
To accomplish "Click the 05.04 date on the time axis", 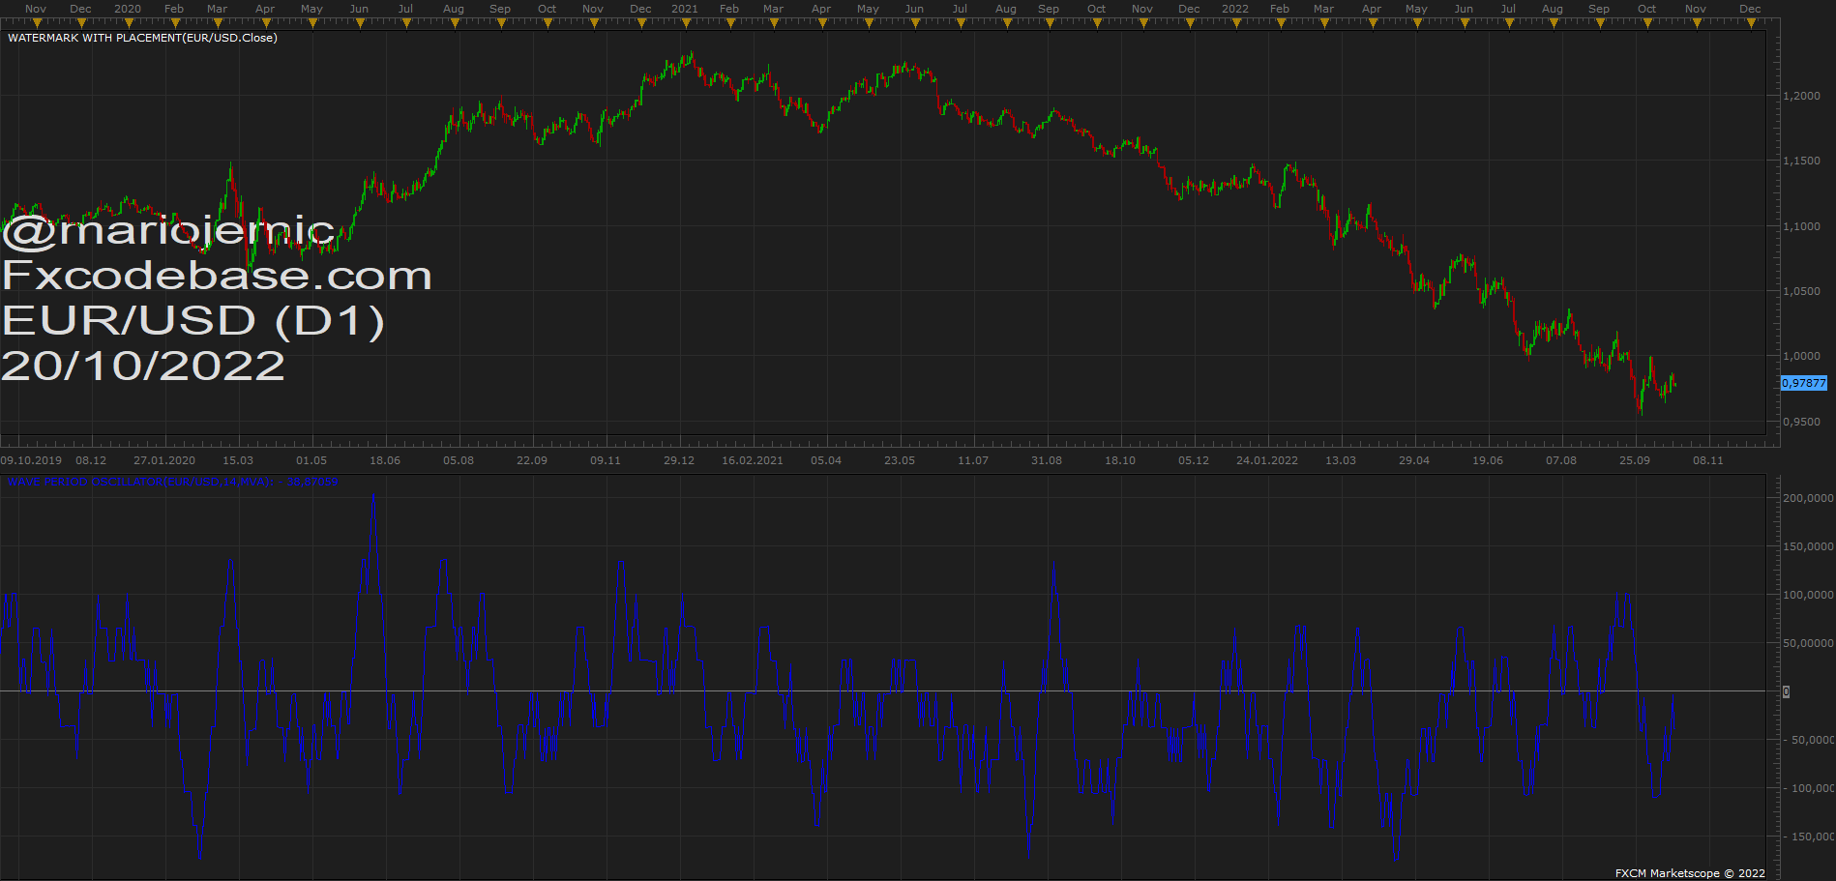I will click(x=826, y=460).
